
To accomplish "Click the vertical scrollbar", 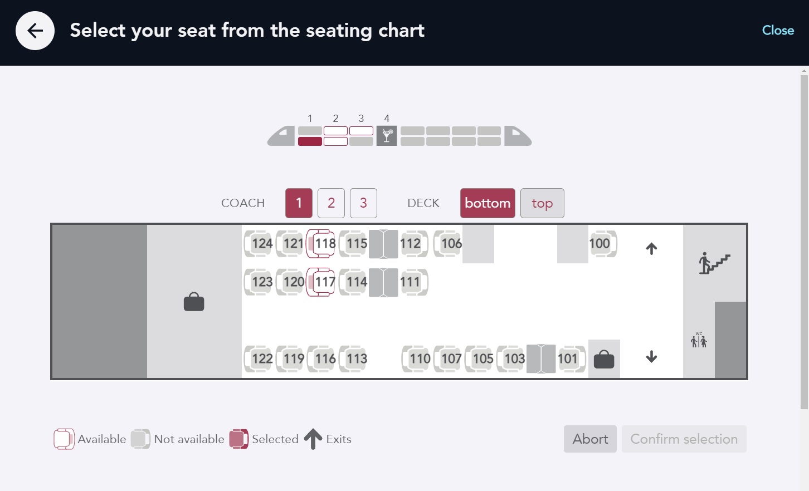I will pos(804,239).
